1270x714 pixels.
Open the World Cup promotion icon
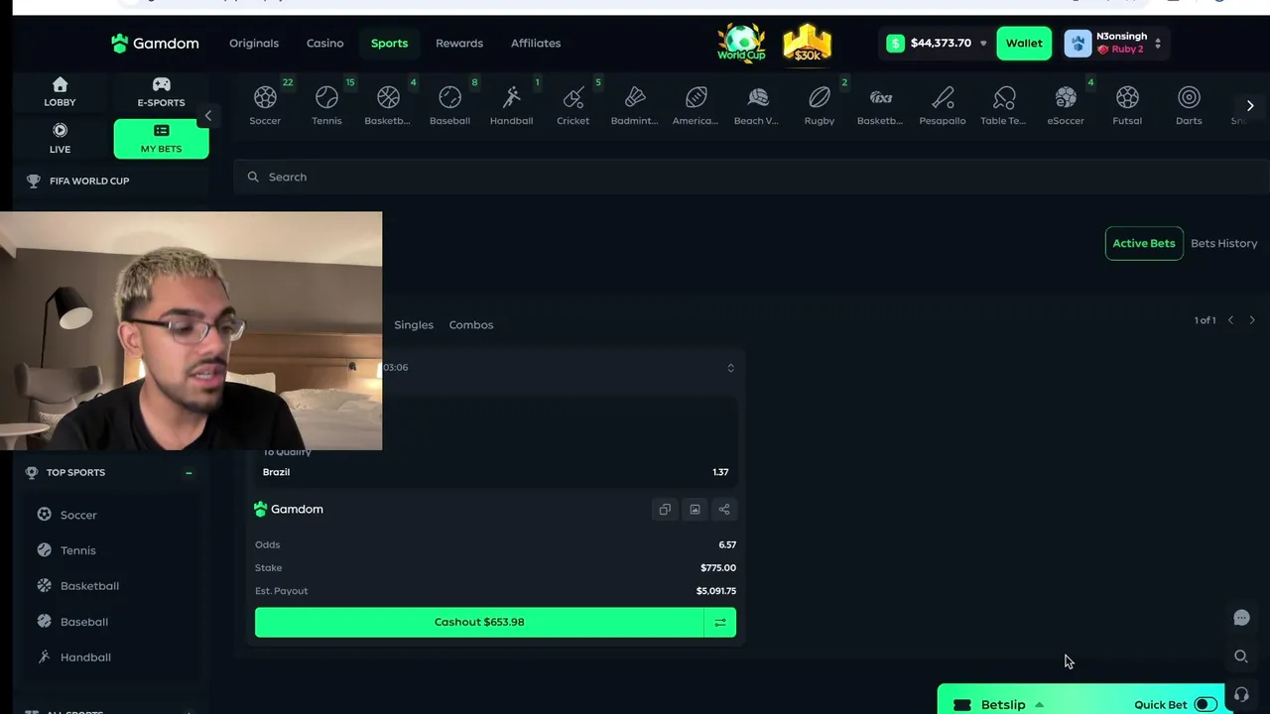(x=741, y=43)
